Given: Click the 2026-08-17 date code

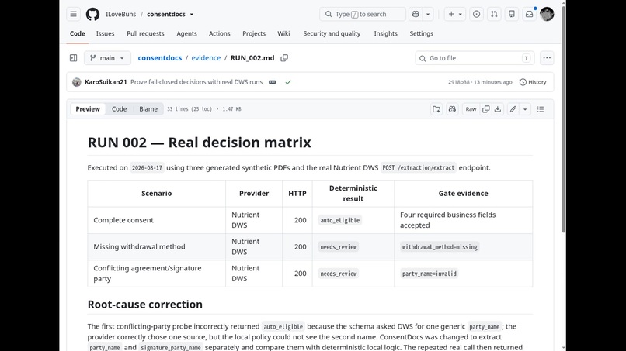Looking at the screenshot, I should click(147, 167).
